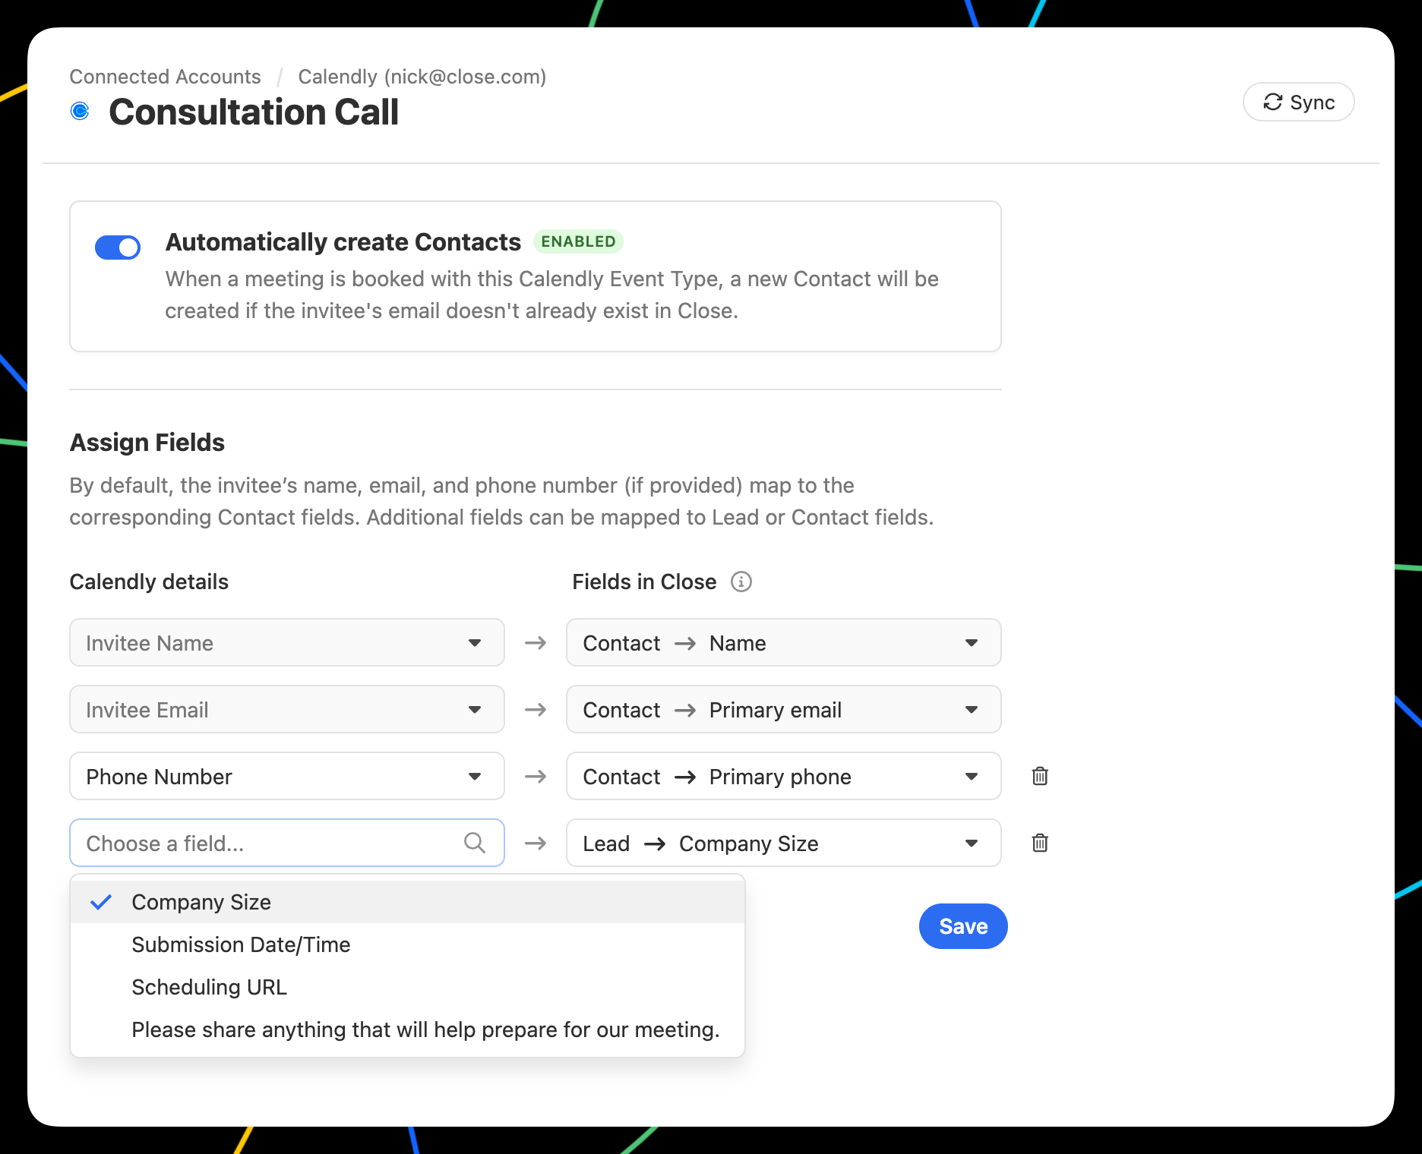
Task: Click the search magnifier in Choose a field
Action: 475,843
